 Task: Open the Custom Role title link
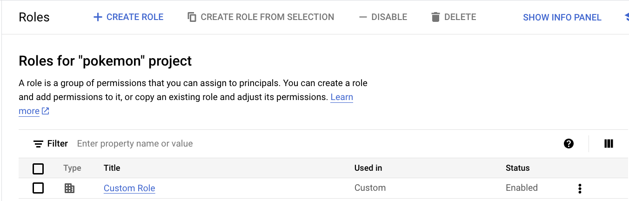[129, 188]
